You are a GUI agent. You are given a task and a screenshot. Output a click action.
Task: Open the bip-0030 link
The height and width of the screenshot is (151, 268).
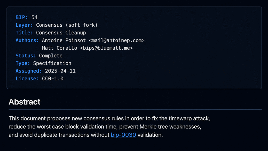pos(123,135)
